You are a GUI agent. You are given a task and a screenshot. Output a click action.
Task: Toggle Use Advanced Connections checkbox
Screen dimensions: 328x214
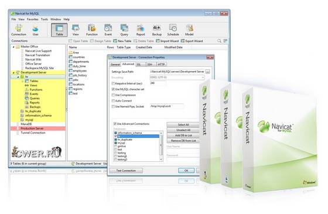click(115, 124)
